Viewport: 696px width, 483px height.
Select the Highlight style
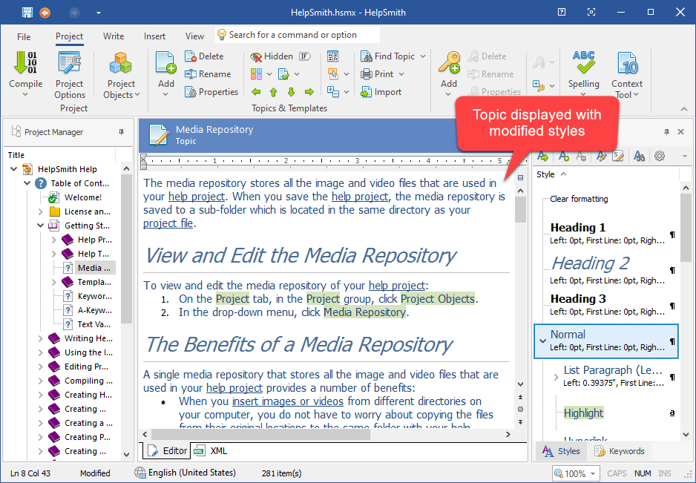click(x=583, y=413)
